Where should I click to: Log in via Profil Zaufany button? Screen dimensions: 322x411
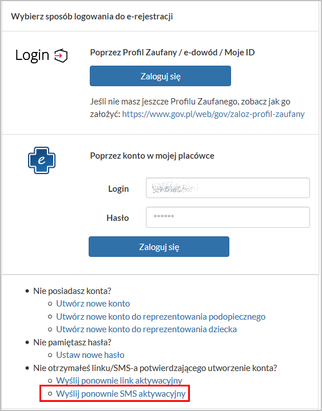(x=160, y=76)
